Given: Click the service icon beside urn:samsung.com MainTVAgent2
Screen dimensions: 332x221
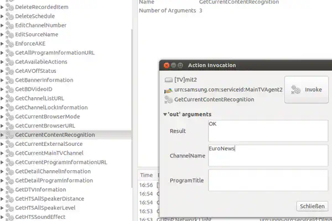Looking at the screenshot, I should pos(169,90).
